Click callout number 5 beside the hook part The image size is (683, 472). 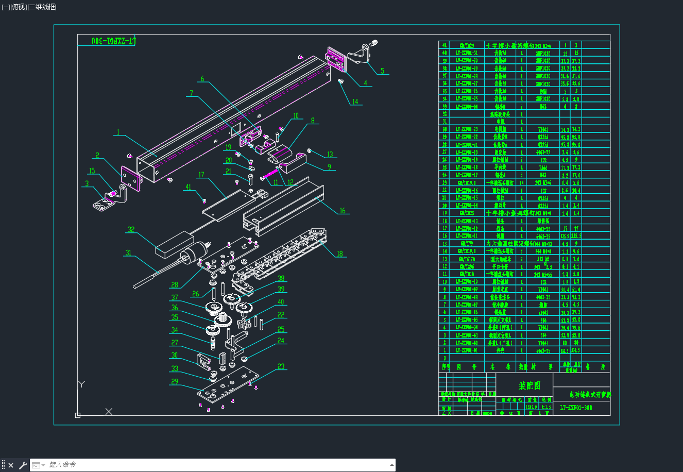tap(382, 71)
